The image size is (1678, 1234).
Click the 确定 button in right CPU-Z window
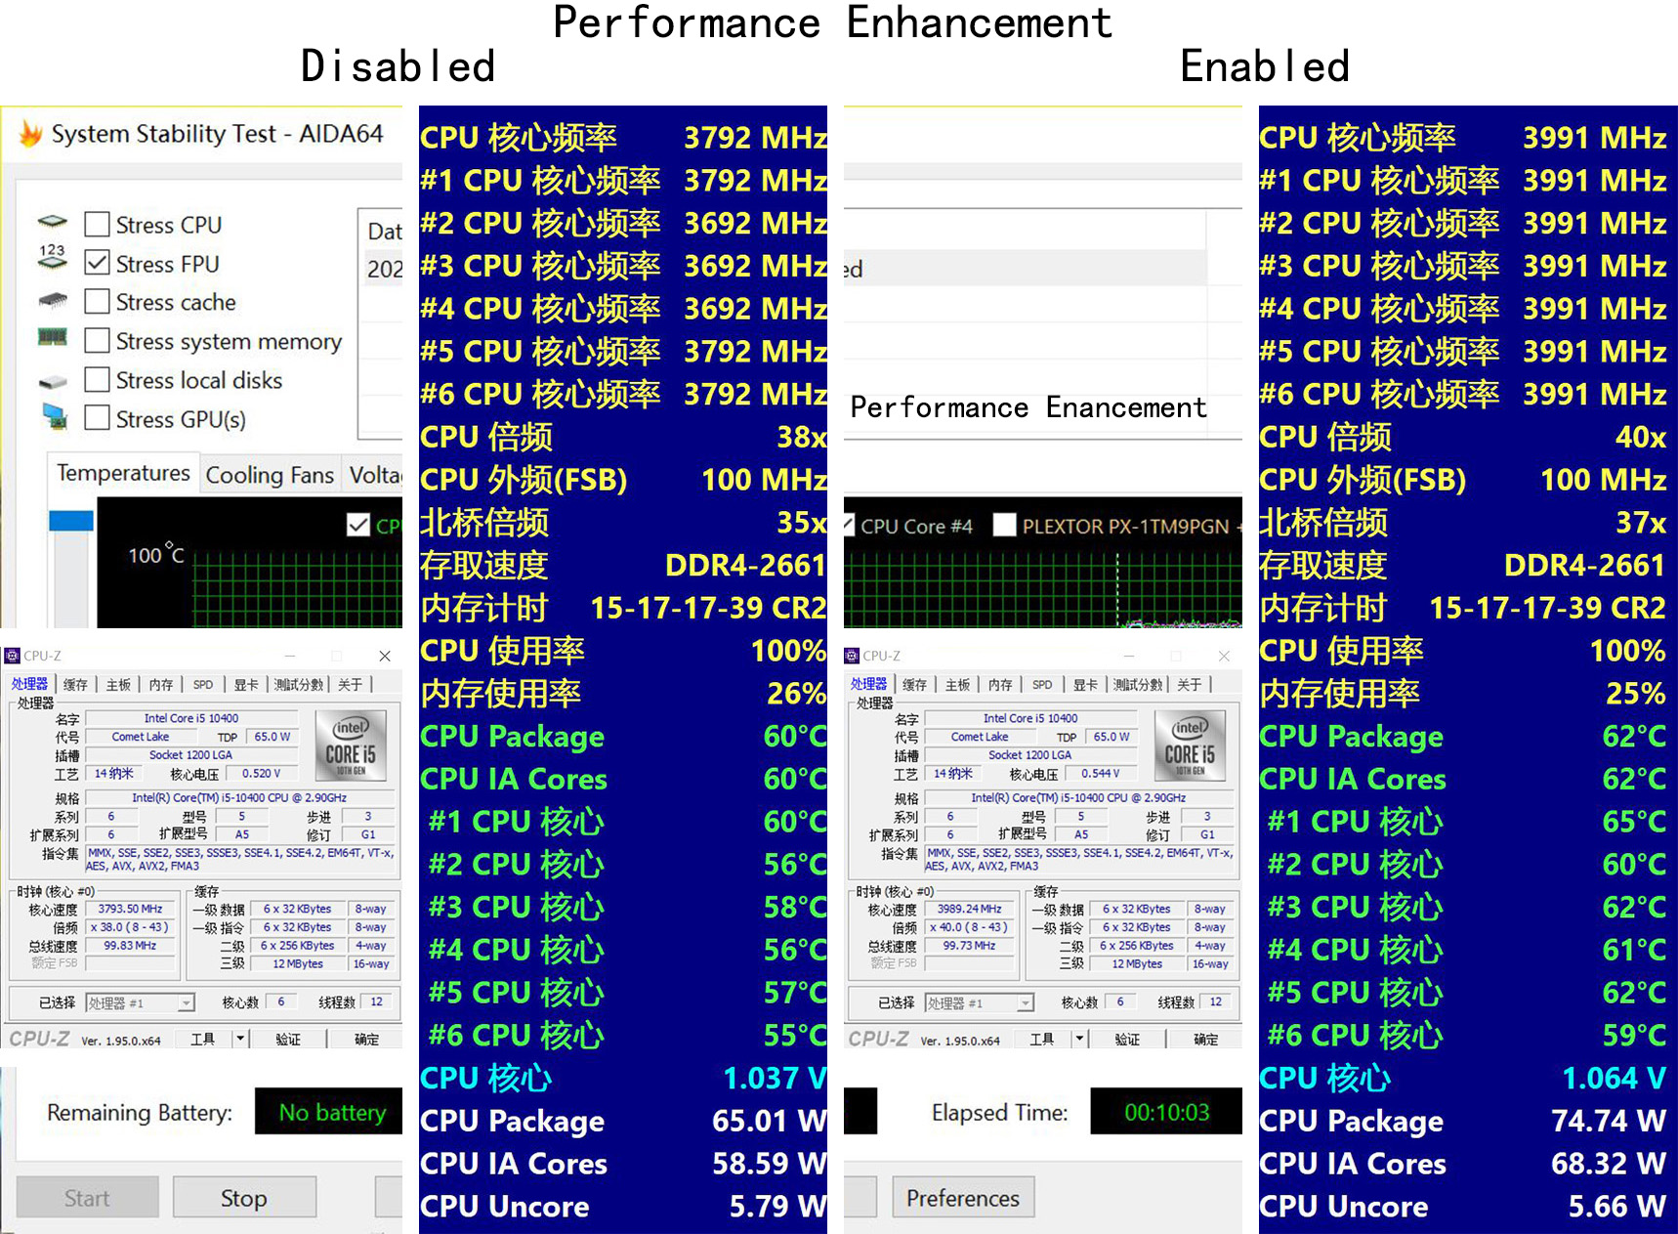1205,1039
